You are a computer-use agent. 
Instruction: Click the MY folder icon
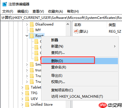tap(32, 30)
